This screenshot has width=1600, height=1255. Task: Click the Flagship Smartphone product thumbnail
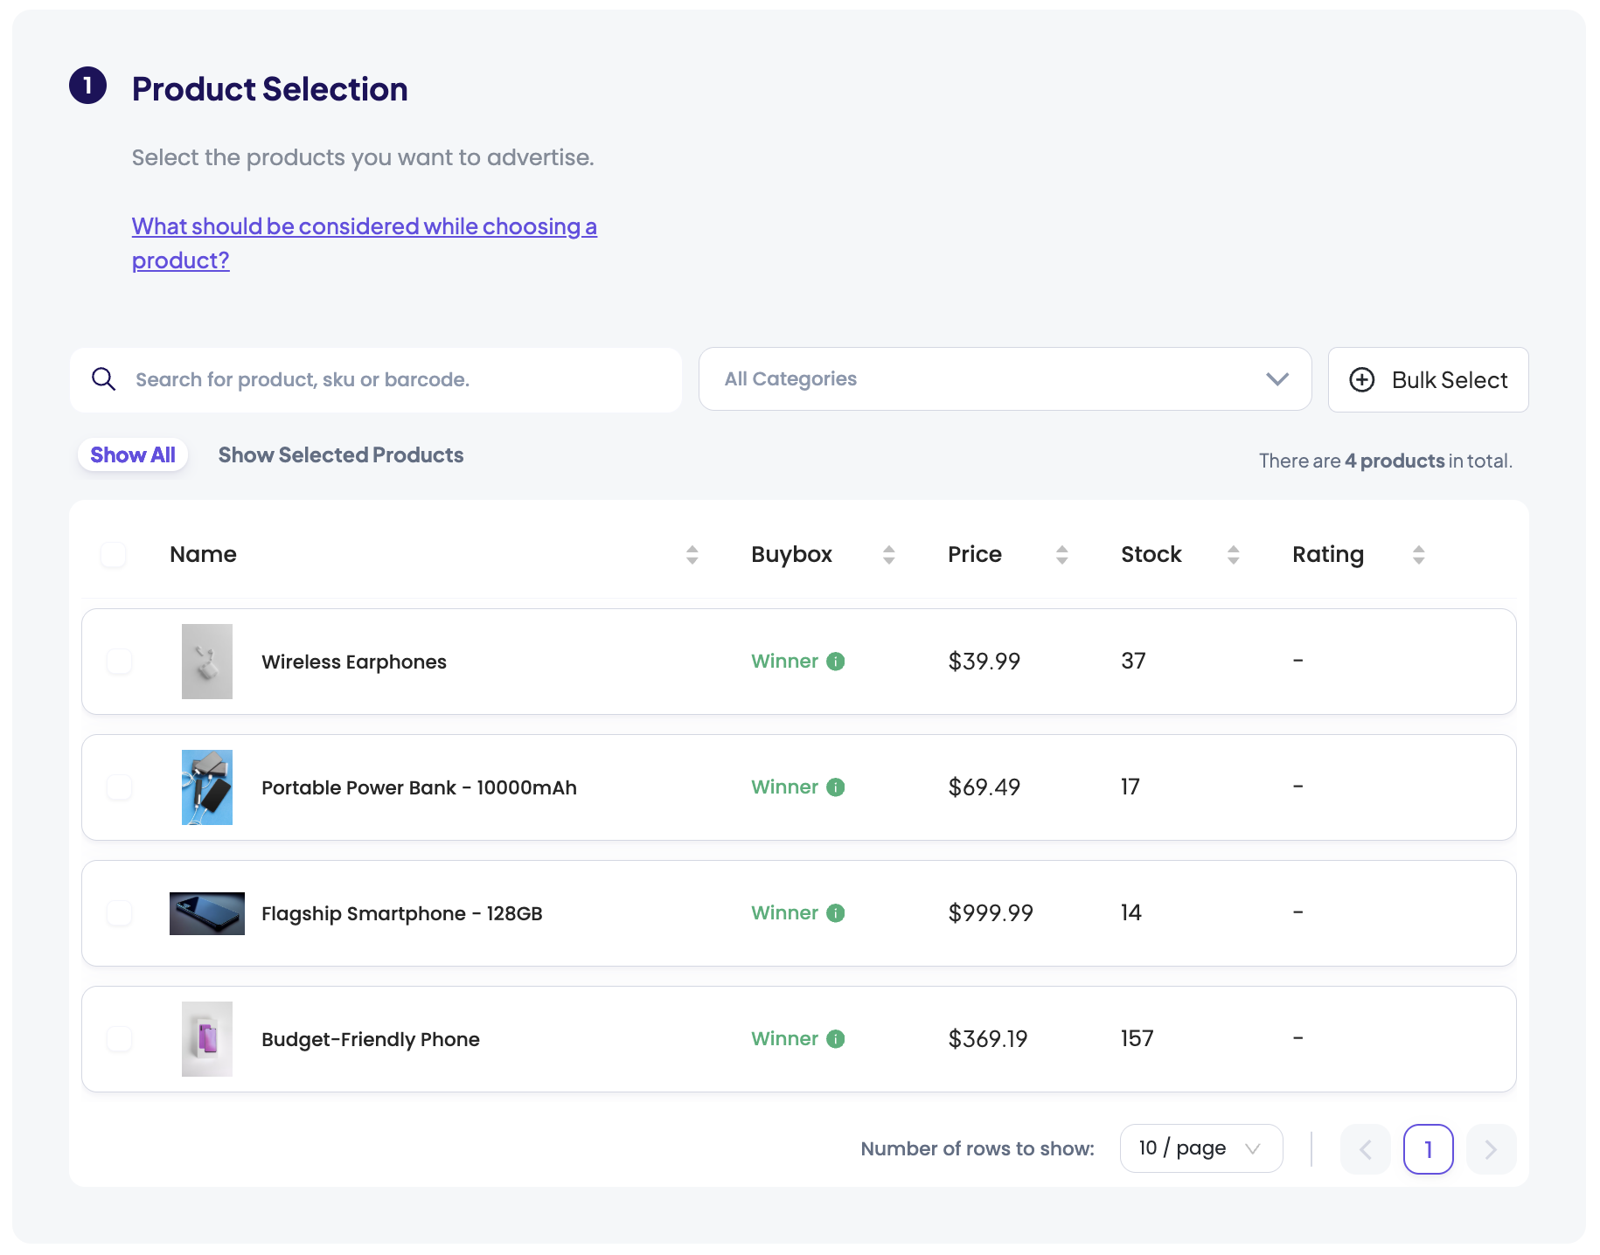[206, 912]
